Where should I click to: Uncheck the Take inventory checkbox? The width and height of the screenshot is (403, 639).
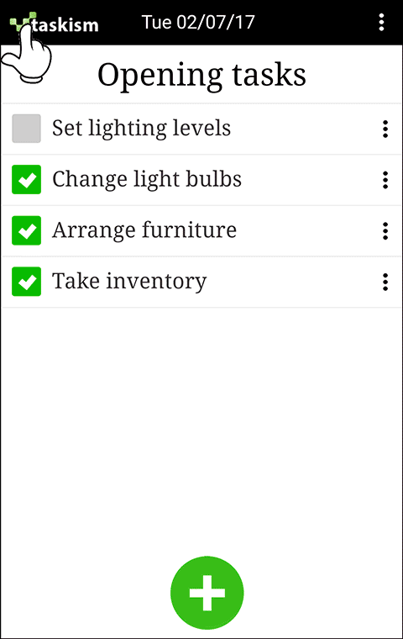point(27,281)
